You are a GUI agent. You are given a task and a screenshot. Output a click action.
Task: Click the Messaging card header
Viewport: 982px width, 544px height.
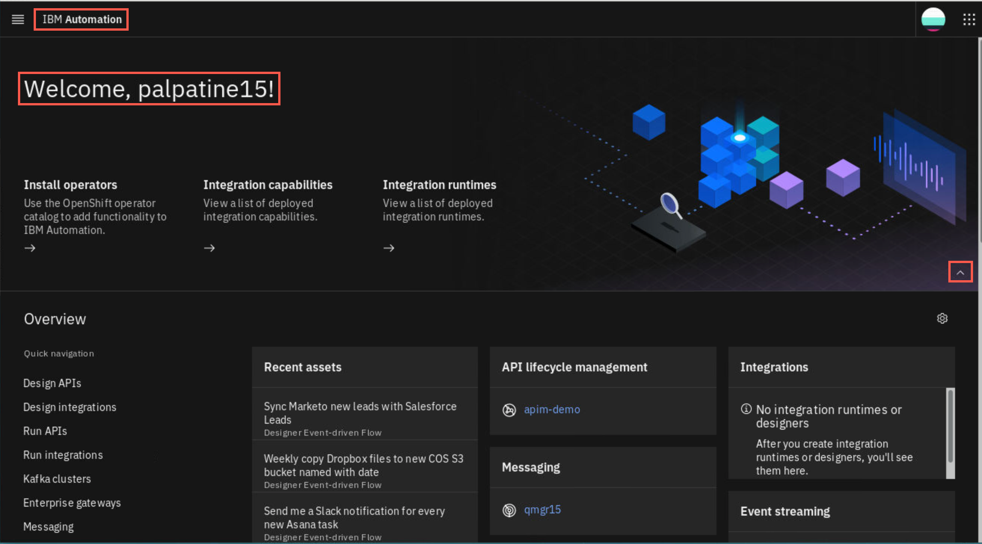[603, 467]
